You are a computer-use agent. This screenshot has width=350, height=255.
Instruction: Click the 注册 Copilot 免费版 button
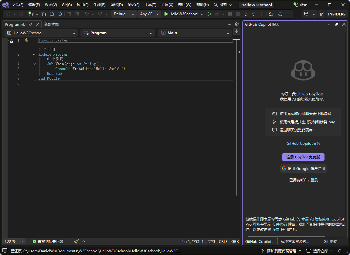[303, 157]
